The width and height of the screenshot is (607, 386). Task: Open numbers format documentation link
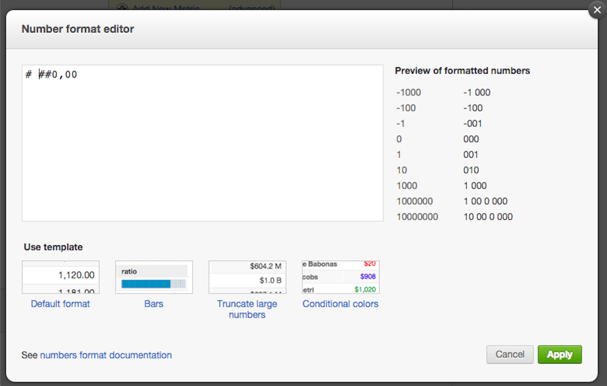(x=106, y=355)
